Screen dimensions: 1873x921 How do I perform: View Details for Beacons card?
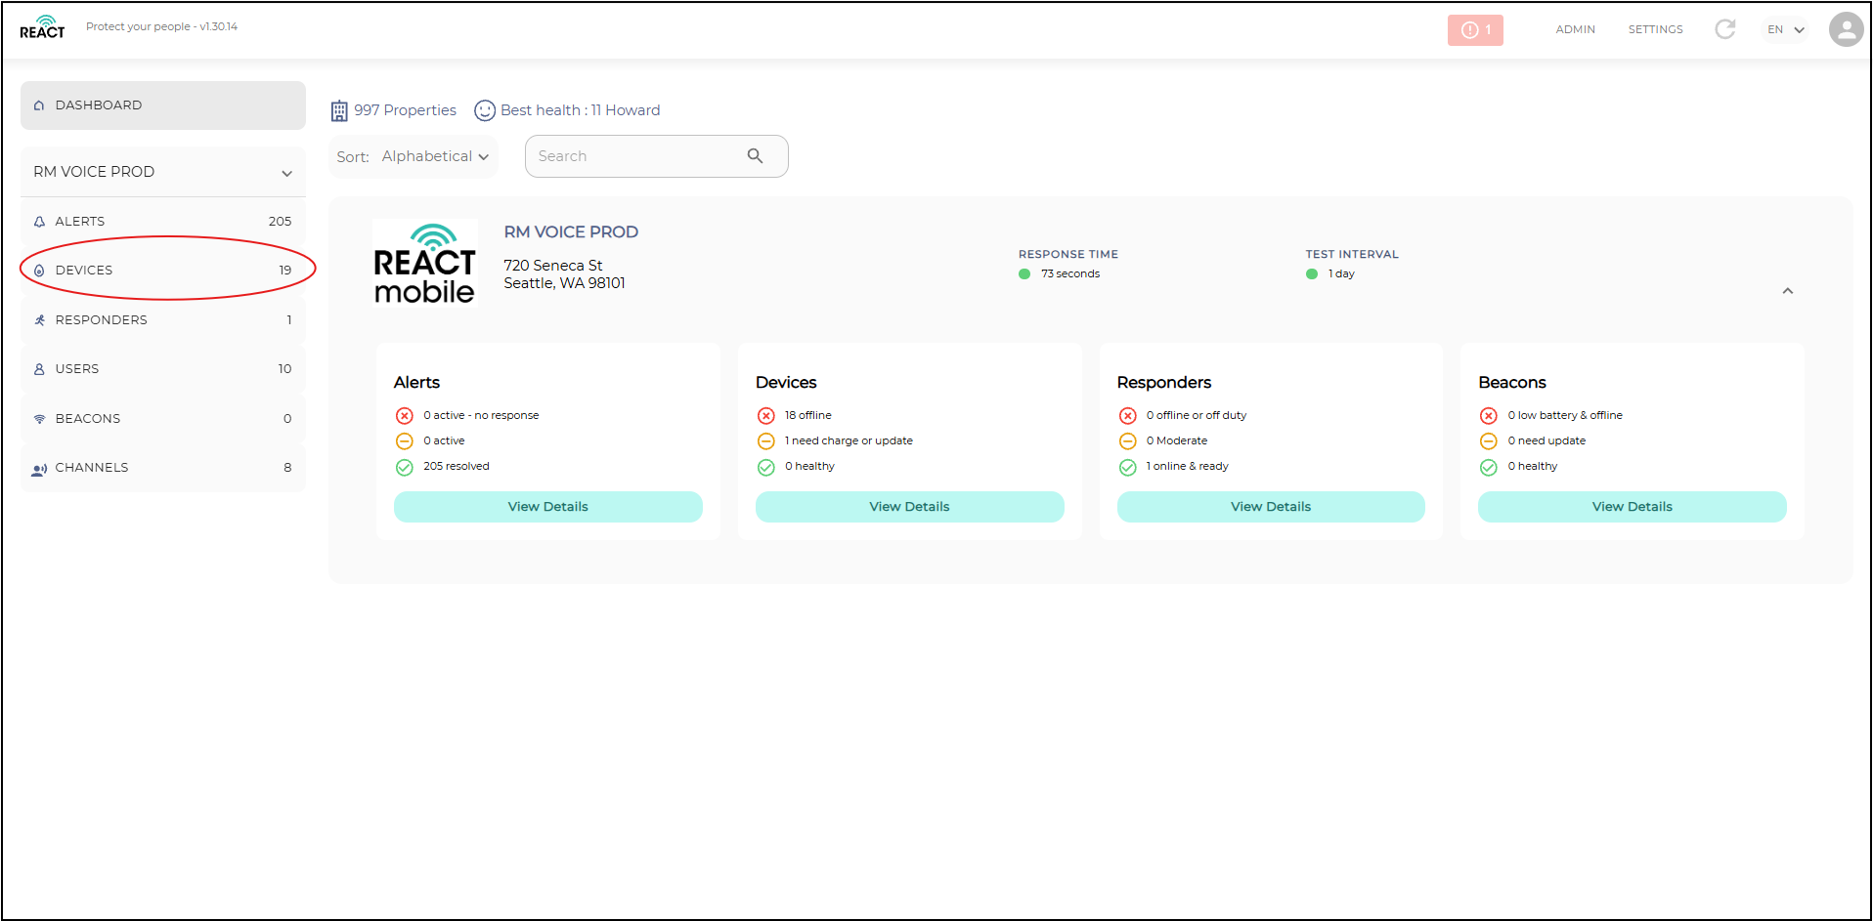(1633, 507)
